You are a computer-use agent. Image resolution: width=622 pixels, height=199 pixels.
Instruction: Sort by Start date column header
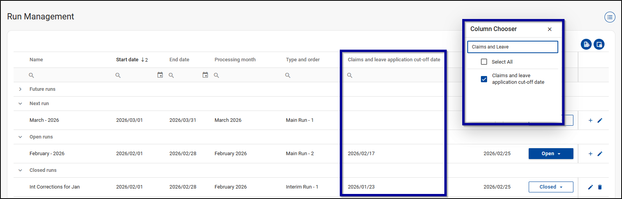pos(127,60)
